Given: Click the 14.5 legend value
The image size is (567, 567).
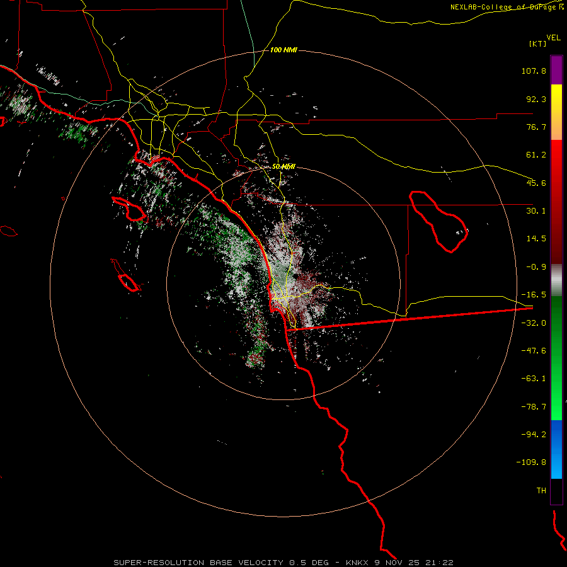Looking at the screenshot, I should [536, 239].
